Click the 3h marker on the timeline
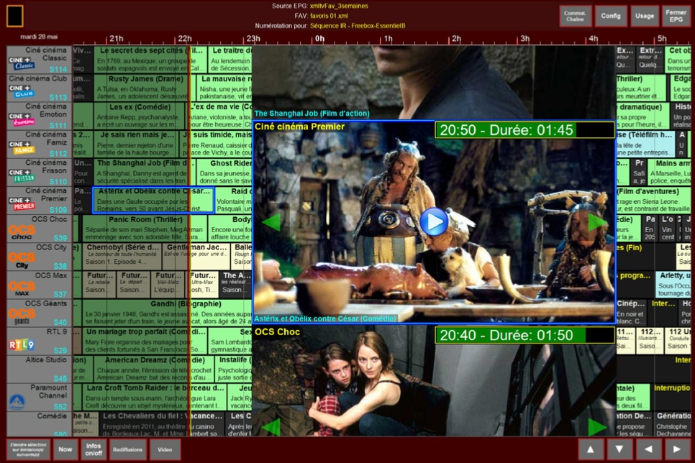Viewport: 695px width, 463px height. coord(524,39)
